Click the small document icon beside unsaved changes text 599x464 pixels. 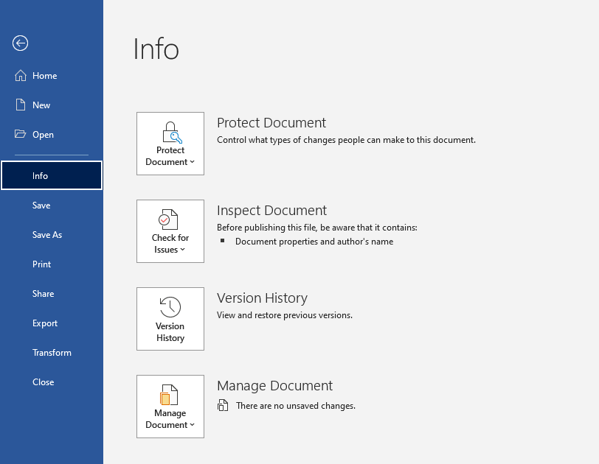coord(223,405)
